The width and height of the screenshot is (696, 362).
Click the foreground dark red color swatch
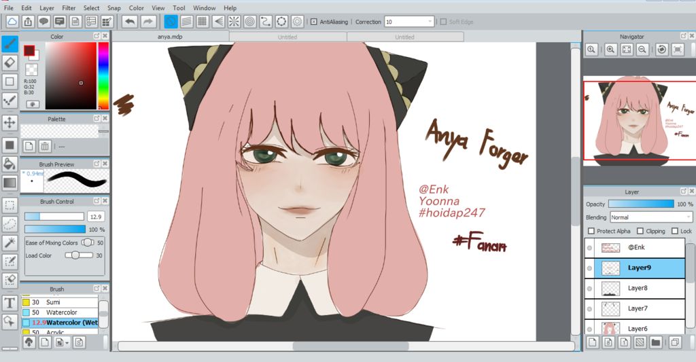pos(29,50)
